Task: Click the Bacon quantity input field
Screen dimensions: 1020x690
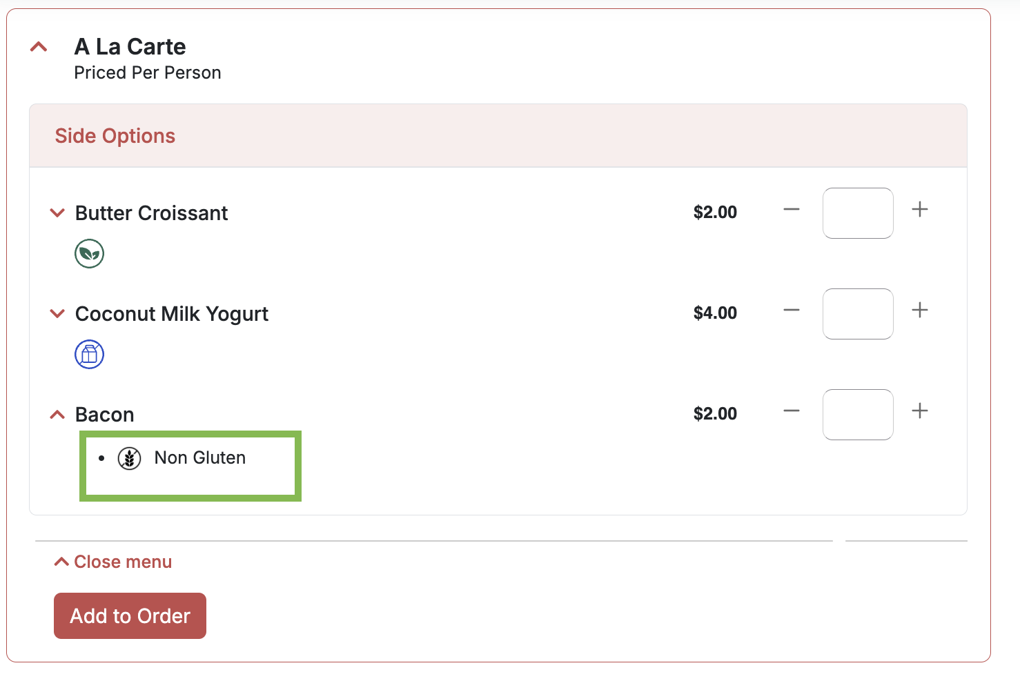Action: [858, 415]
